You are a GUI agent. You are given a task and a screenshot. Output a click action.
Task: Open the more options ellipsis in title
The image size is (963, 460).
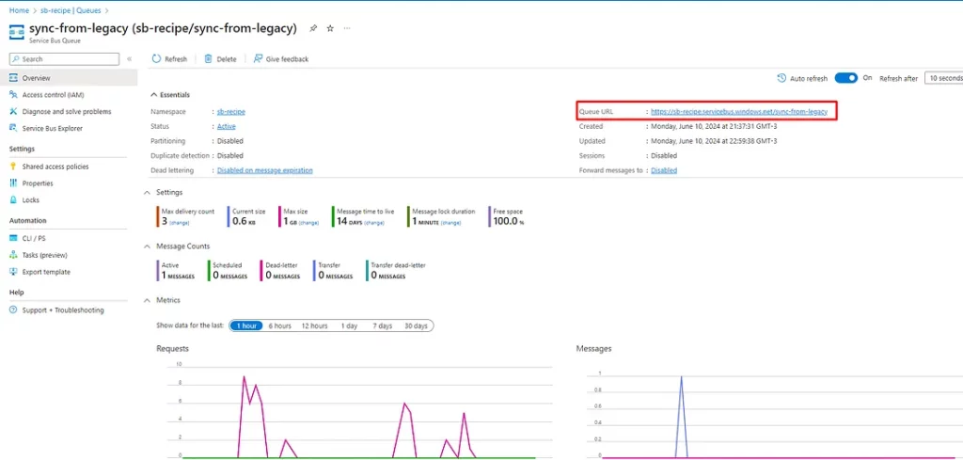pos(348,28)
